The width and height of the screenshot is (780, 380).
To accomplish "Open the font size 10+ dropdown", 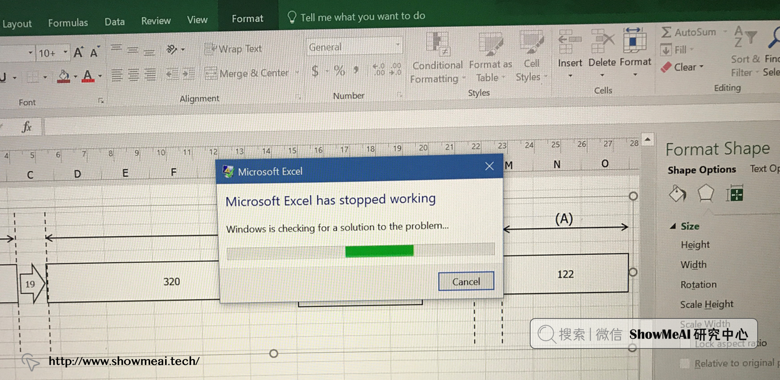I will pyautogui.click(x=66, y=52).
